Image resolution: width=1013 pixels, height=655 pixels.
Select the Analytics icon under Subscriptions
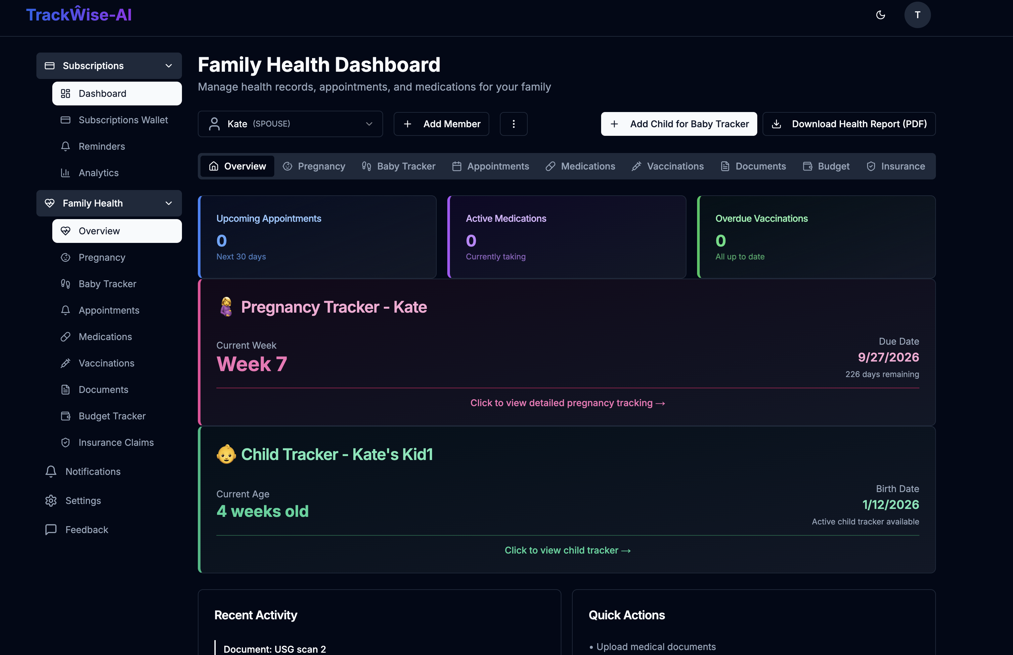[66, 173]
